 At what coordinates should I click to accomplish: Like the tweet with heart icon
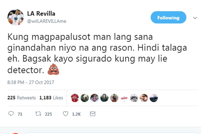coord(66,114)
